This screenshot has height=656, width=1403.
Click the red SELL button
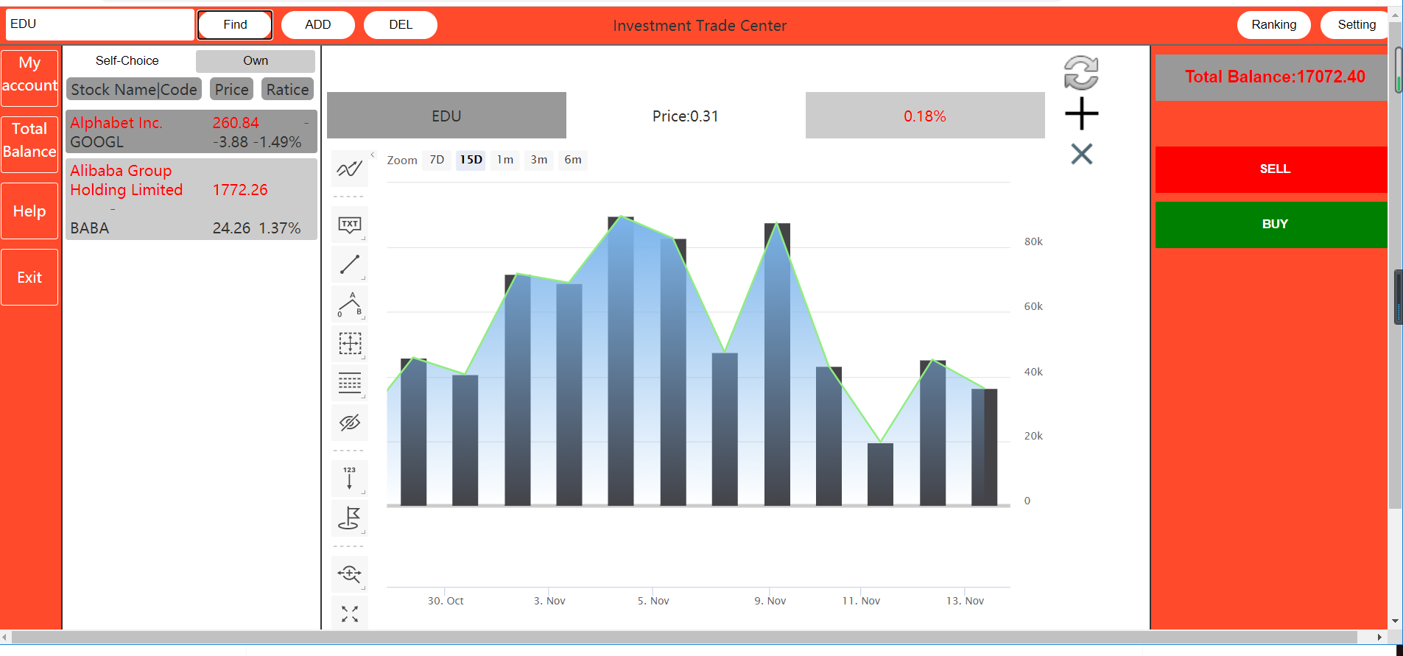pos(1272,169)
